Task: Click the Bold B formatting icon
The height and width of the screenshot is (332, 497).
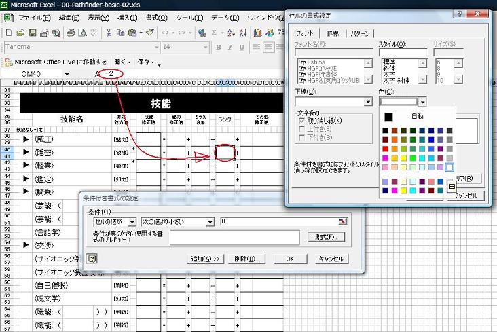Action: (x=218, y=48)
